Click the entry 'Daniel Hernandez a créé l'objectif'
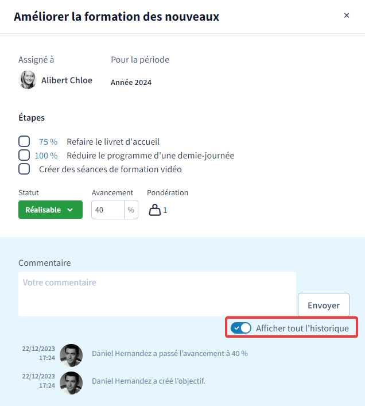The image size is (365, 406). (x=149, y=381)
